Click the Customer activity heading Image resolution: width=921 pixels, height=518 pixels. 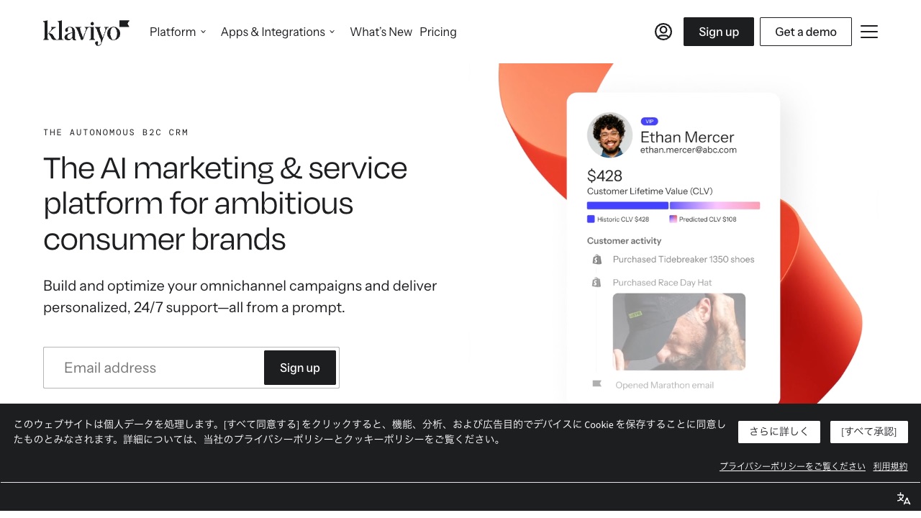coord(624,241)
